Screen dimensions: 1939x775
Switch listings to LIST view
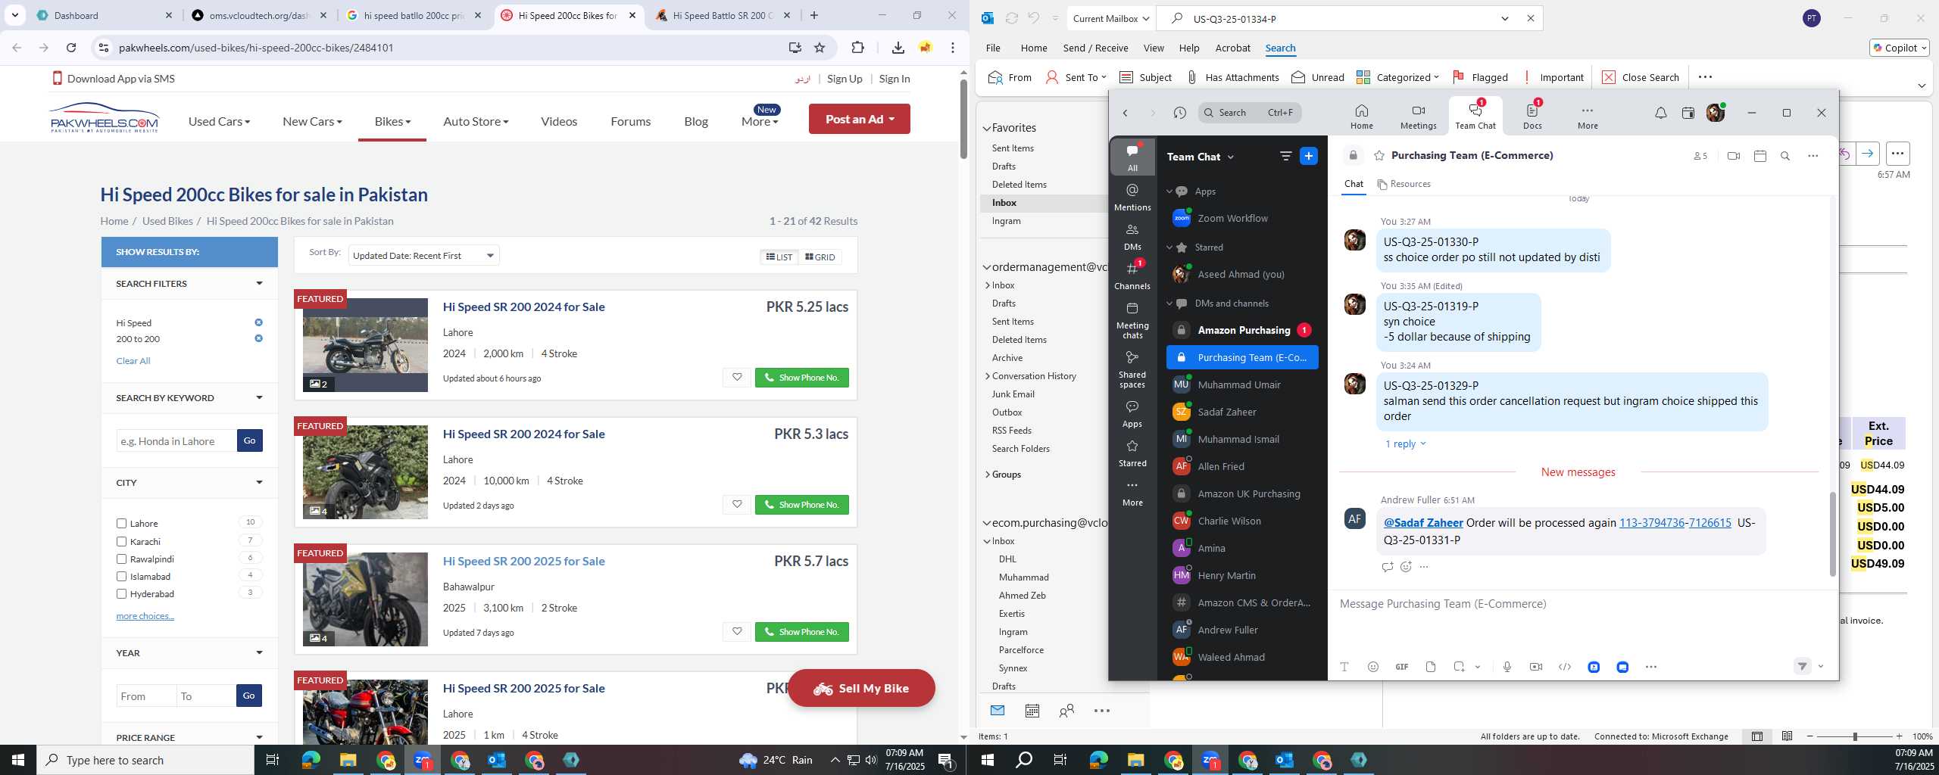pos(779,257)
